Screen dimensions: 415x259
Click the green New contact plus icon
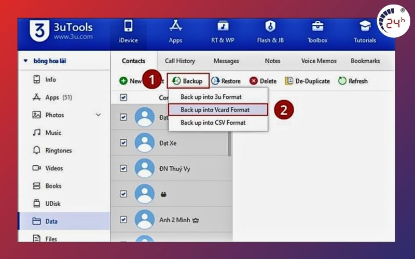point(123,81)
